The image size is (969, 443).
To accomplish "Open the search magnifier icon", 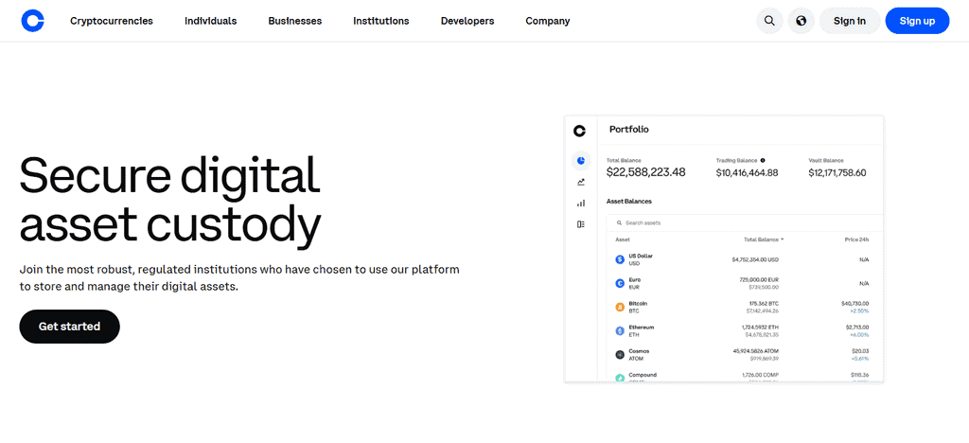I will tap(769, 21).
